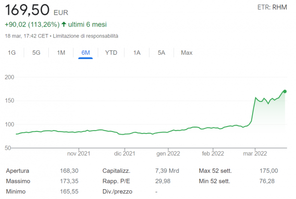
Task: Click the Apertura statistic label
Action: [18, 171]
